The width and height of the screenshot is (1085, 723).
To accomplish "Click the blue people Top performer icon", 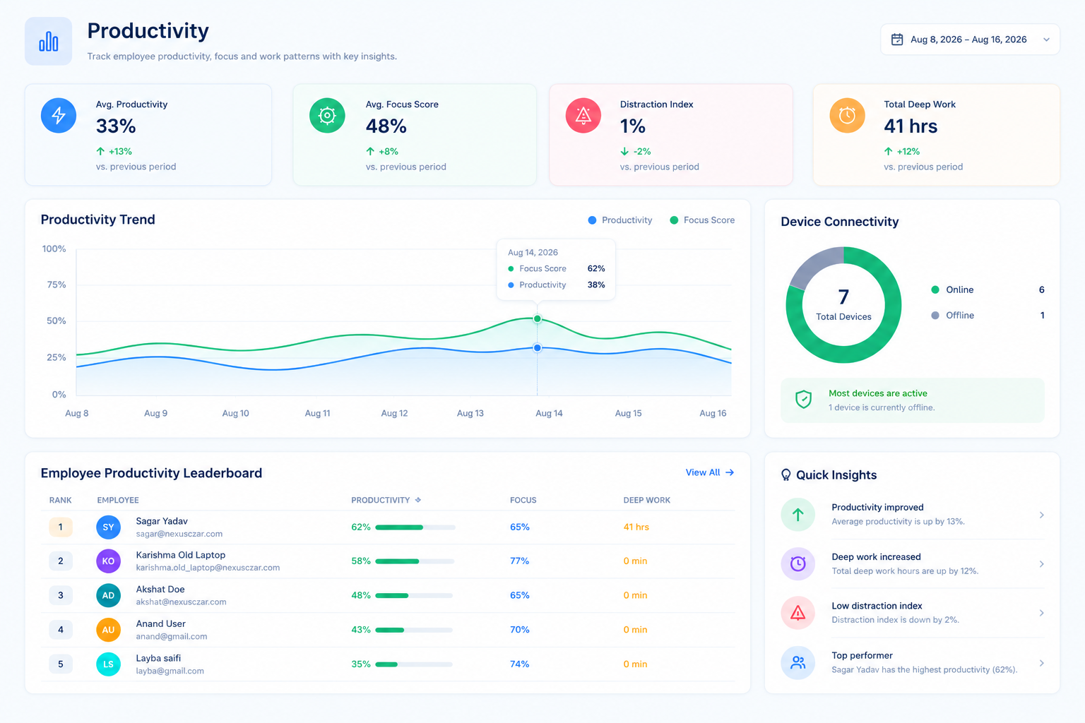I will (798, 663).
